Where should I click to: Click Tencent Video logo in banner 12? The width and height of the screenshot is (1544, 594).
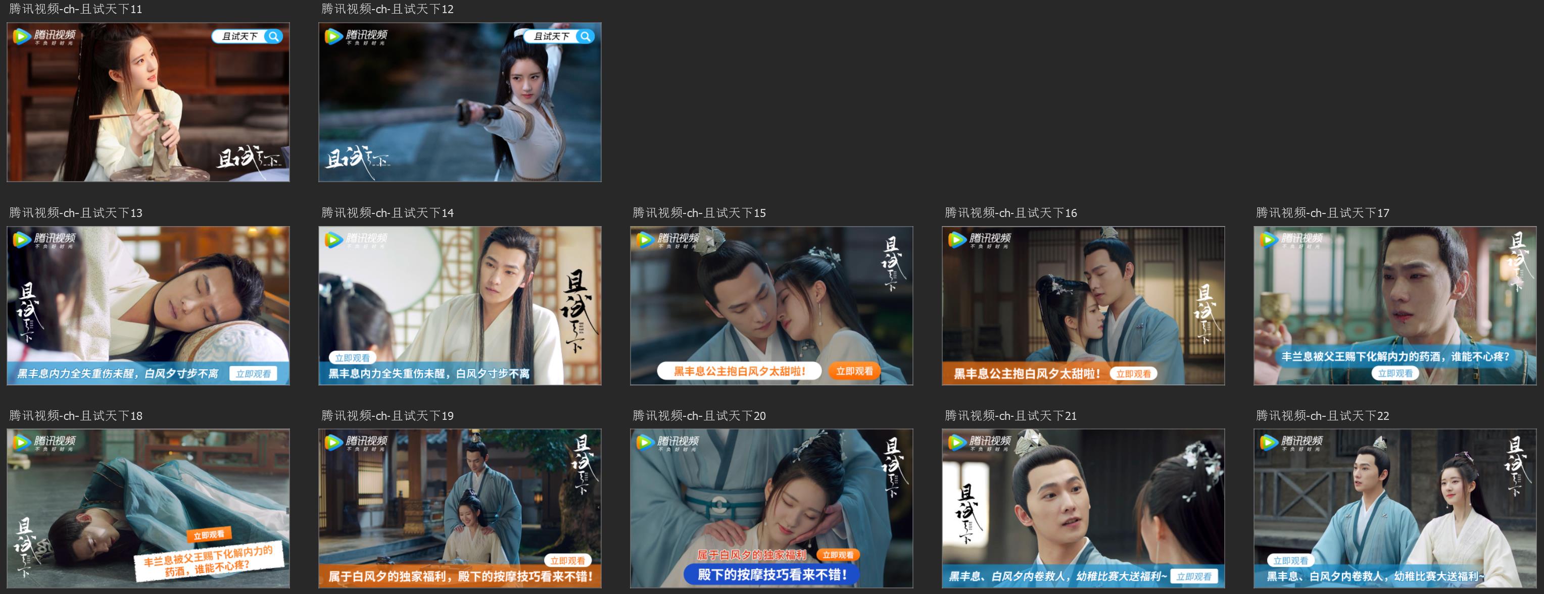(x=356, y=36)
